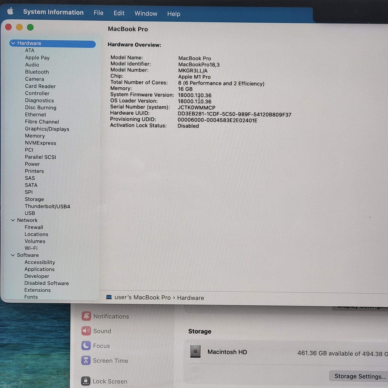This screenshot has height=388, width=388.
Task: Select Volumes under Network
Action: point(35,241)
